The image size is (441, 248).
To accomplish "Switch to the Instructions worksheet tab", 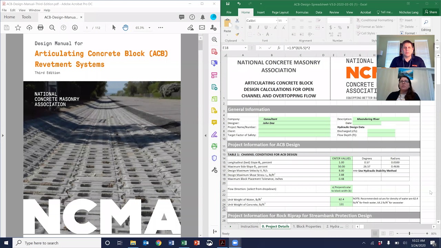I will click(249, 227).
